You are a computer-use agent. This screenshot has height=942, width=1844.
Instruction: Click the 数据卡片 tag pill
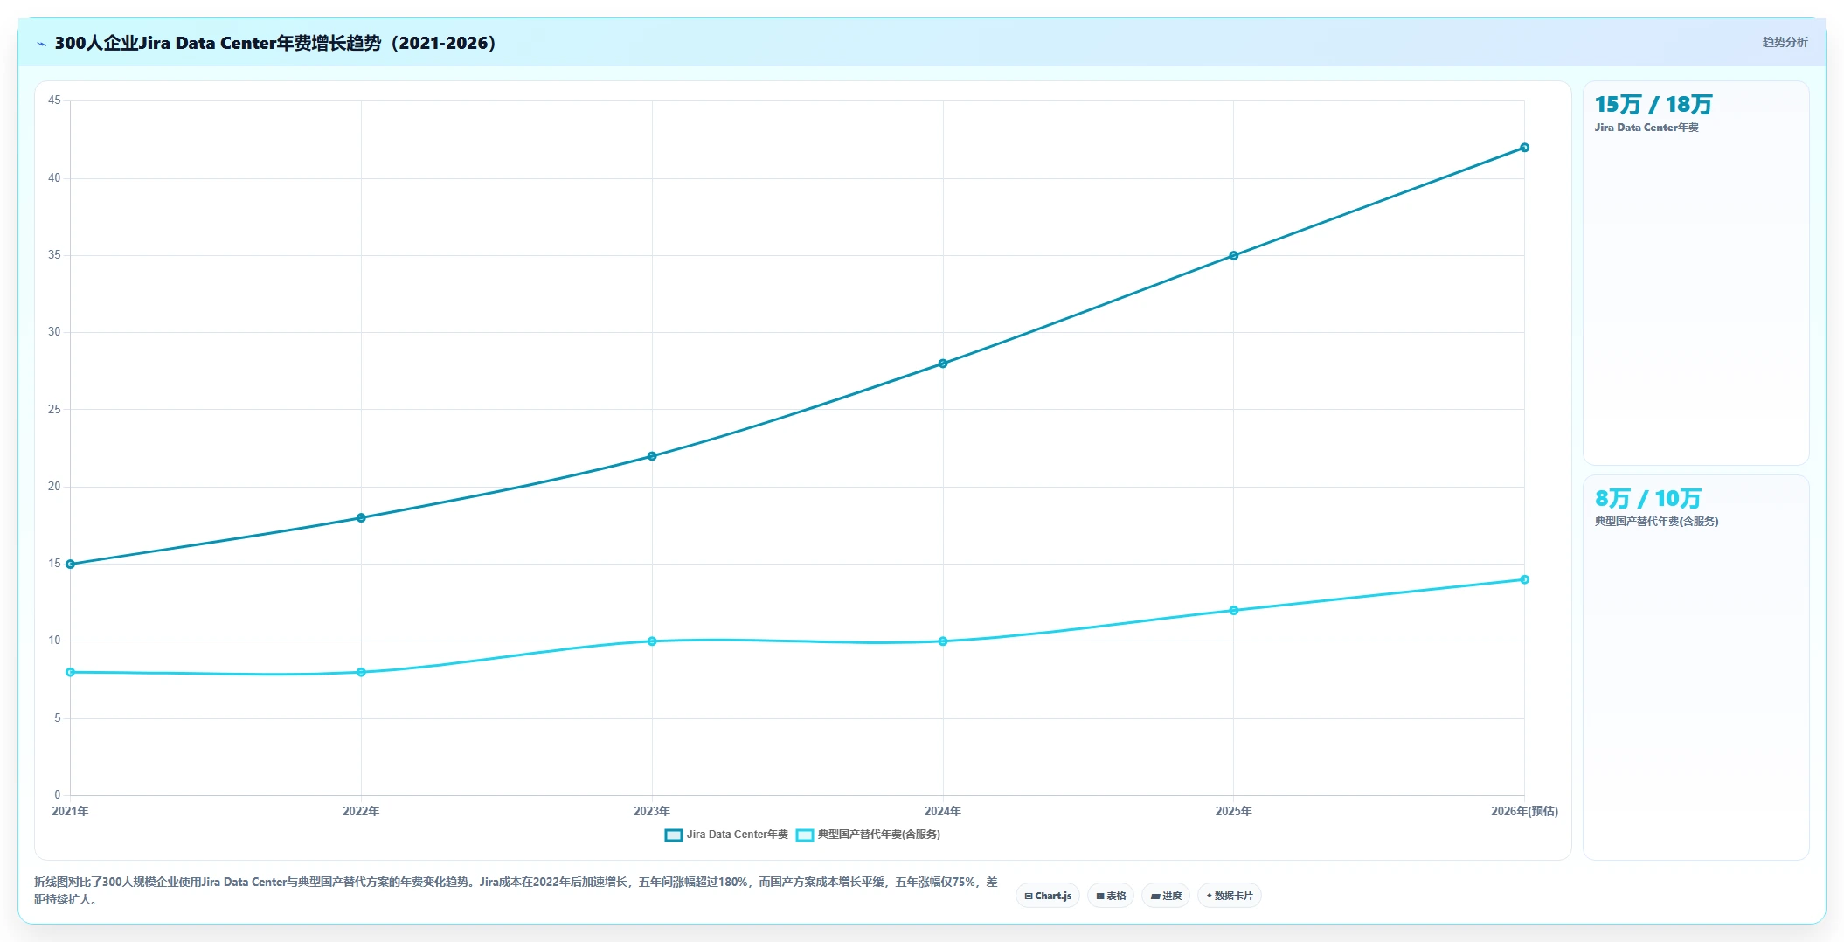point(1230,896)
